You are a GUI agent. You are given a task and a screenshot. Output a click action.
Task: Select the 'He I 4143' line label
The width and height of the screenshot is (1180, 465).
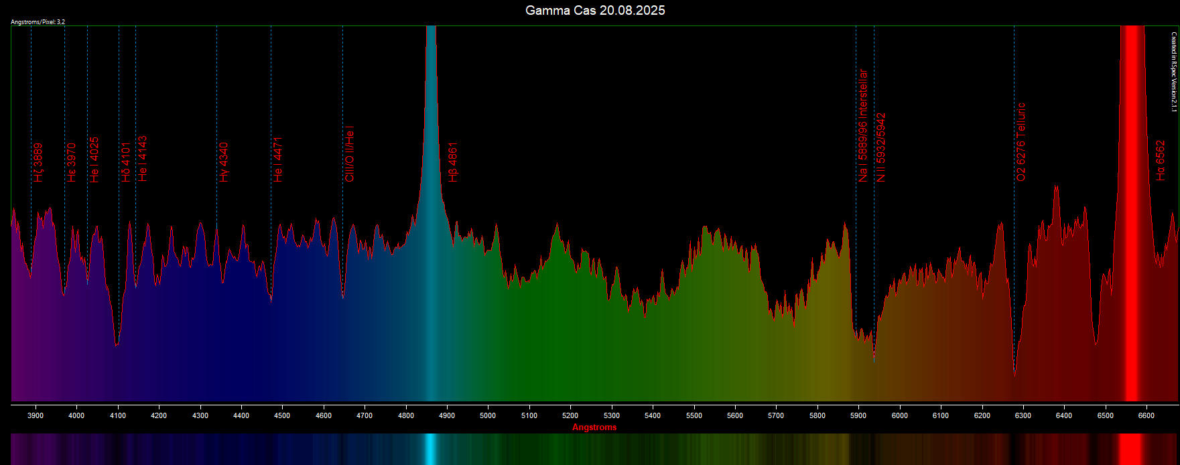coord(143,159)
